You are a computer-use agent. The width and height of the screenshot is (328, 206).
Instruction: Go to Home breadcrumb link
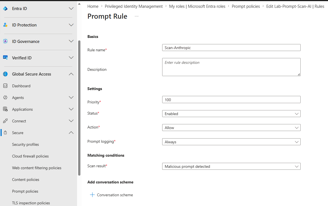click(93, 6)
